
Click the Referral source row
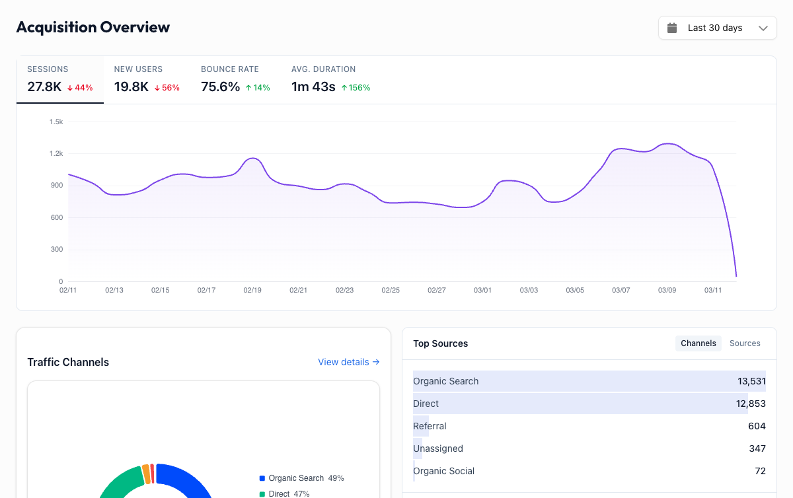click(x=589, y=426)
